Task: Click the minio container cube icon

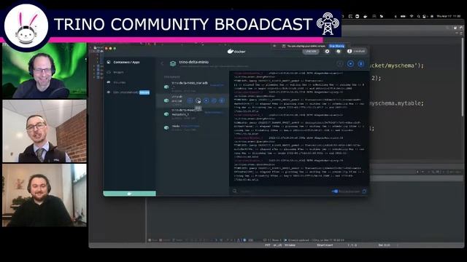Action: point(166,128)
